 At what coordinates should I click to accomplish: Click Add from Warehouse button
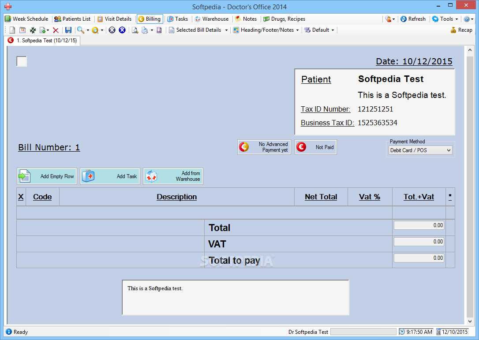point(173,176)
